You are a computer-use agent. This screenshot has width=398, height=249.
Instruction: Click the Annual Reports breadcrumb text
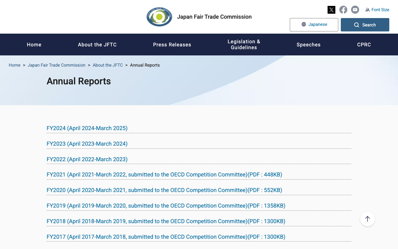[145, 65]
